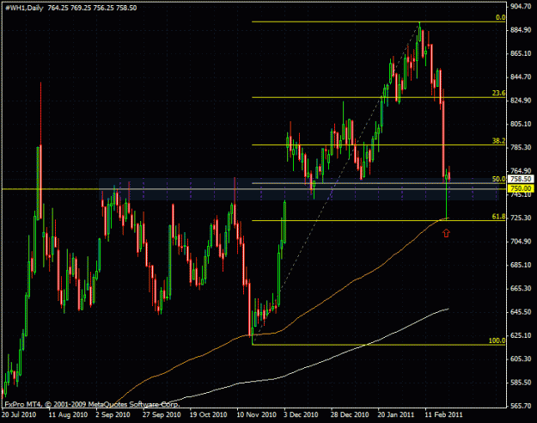
Task: Click the OHLC values 764.25 769.25 756.25 758.50
Action: click(92, 8)
